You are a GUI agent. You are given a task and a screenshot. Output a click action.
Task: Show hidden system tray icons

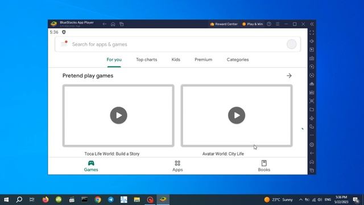(301, 200)
